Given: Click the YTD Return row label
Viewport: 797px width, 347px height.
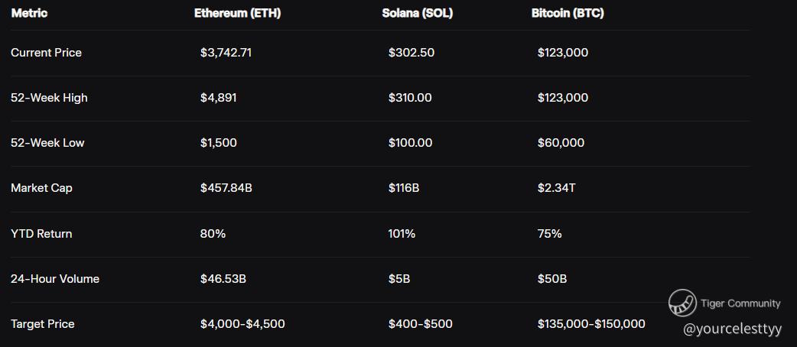Looking at the screenshot, I should point(41,234).
